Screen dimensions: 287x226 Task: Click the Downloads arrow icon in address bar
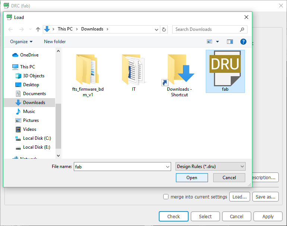coord(47,29)
